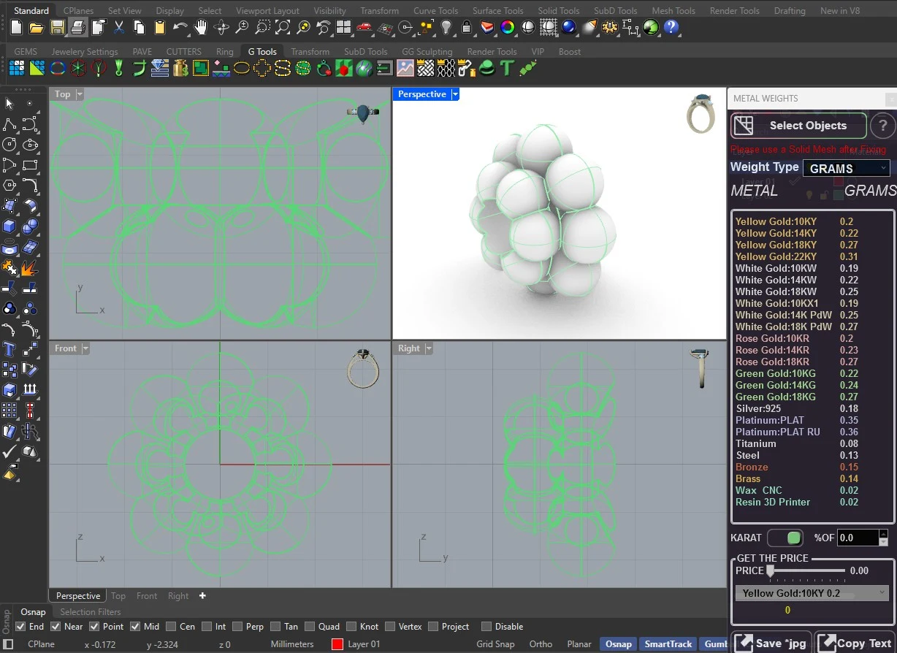The image size is (897, 653).
Task: Click the Copy Text button
Action: click(x=855, y=643)
